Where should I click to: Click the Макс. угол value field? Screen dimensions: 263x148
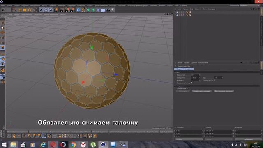click(196, 75)
